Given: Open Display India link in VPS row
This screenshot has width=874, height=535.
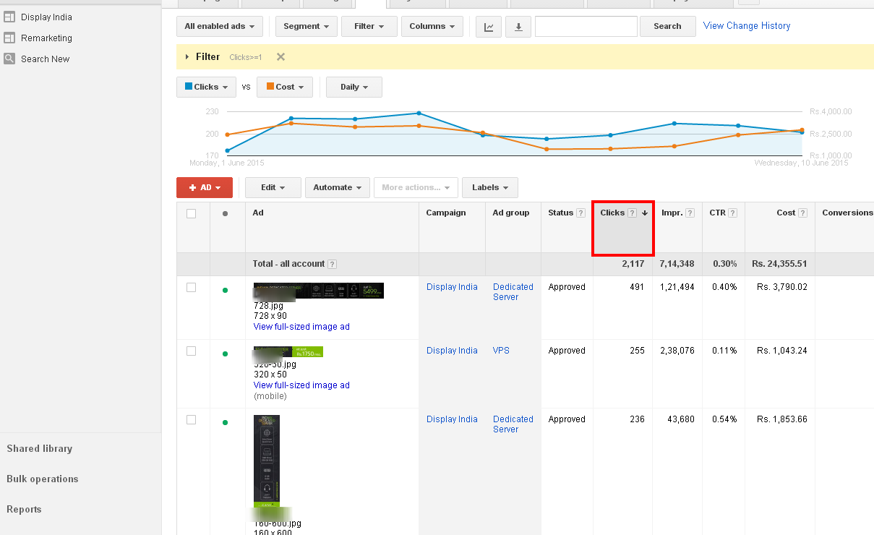Looking at the screenshot, I should (452, 351).
